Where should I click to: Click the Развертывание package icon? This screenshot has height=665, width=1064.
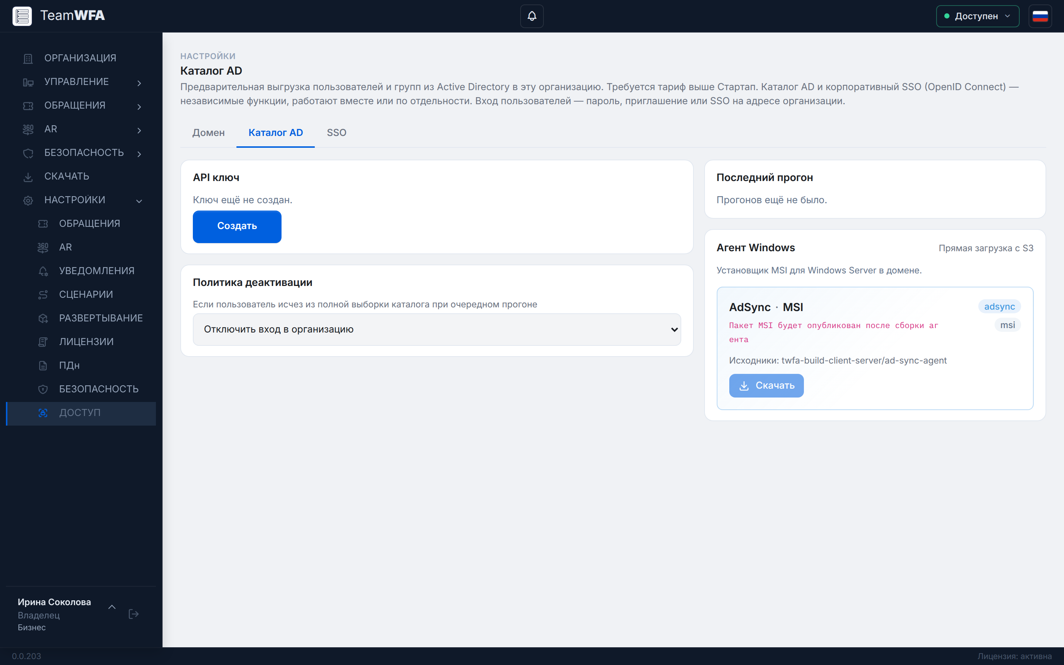click(43, 318)
